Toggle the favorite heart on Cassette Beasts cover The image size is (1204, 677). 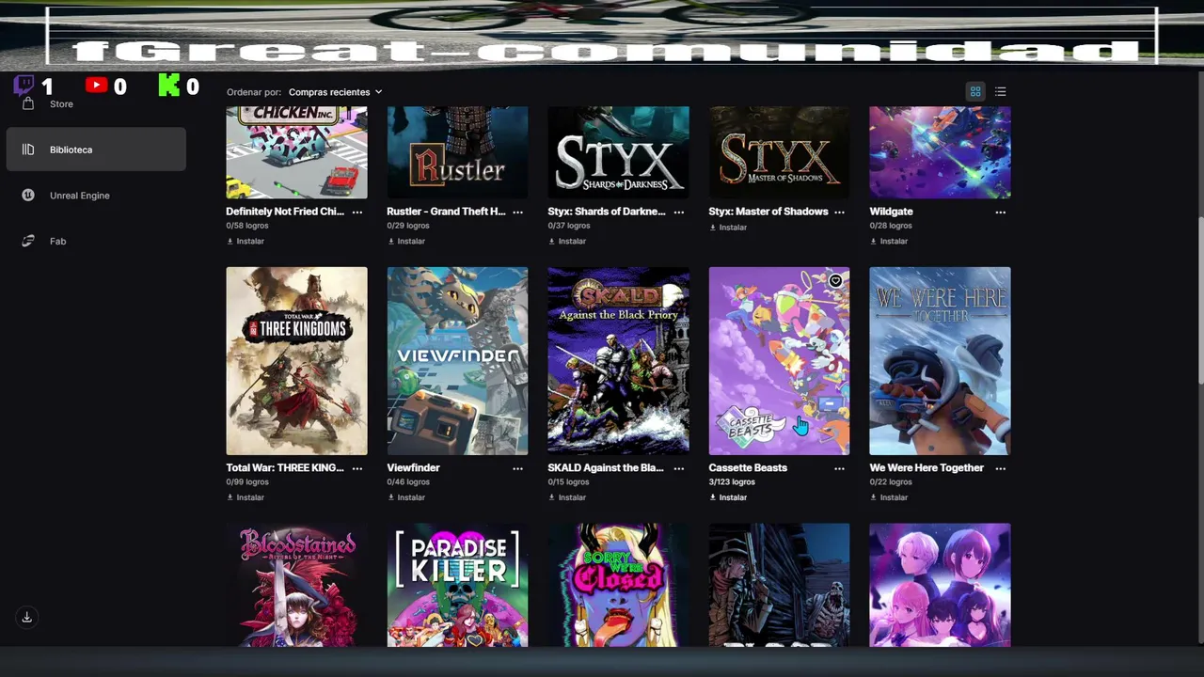(835, 281)
